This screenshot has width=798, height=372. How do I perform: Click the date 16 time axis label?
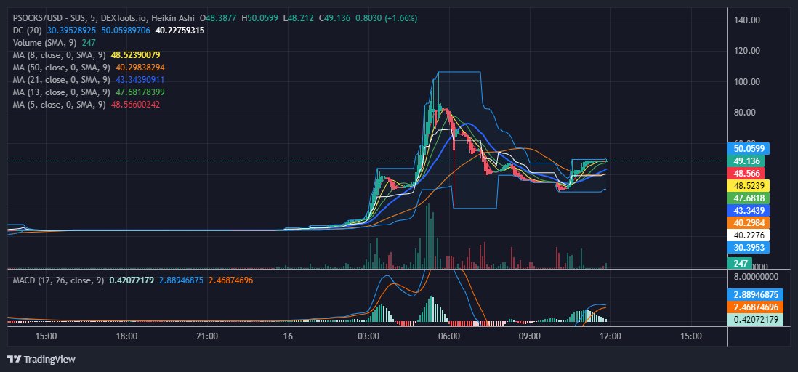point(288,336)
